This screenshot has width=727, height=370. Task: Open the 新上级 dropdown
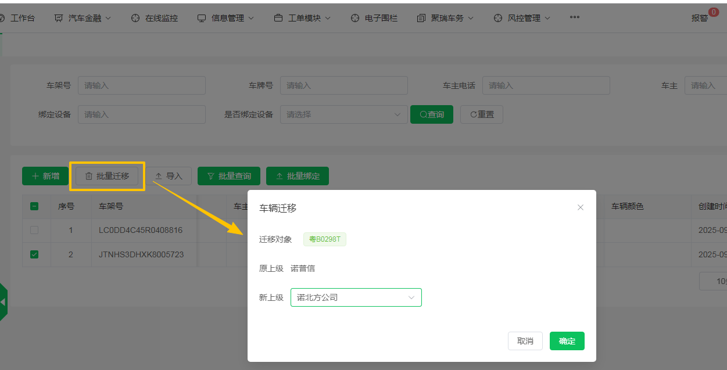(356, 297)
